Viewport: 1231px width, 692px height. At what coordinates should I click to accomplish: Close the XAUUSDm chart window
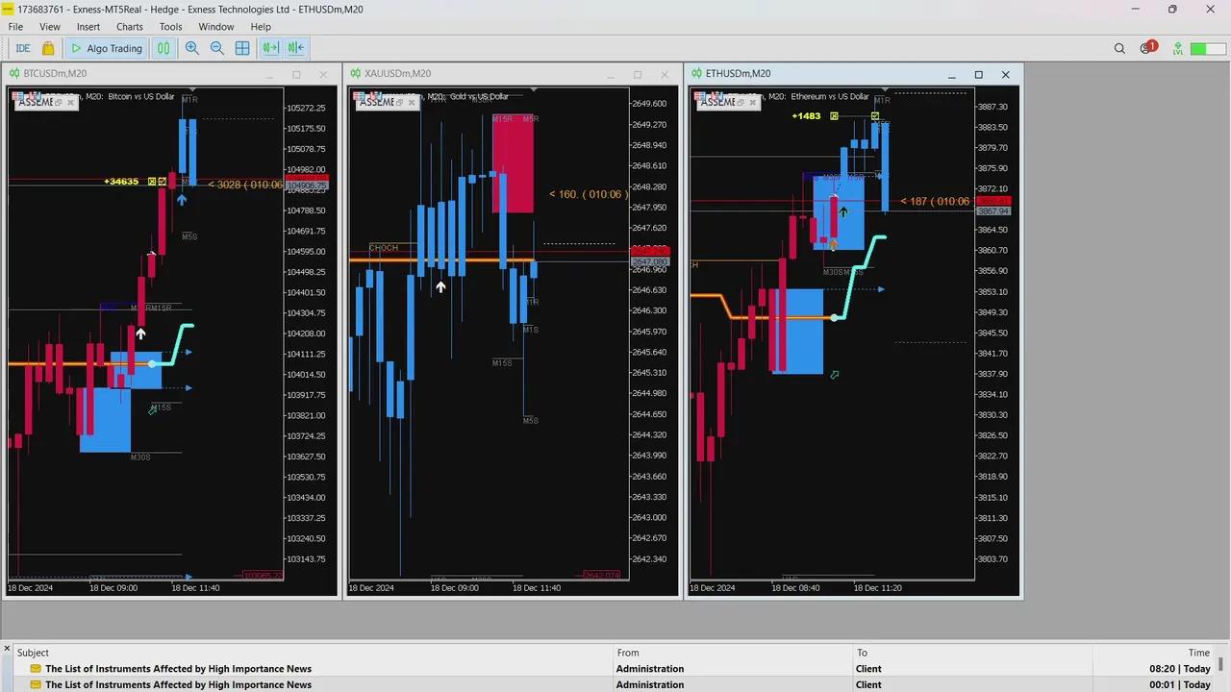[665, 74]
